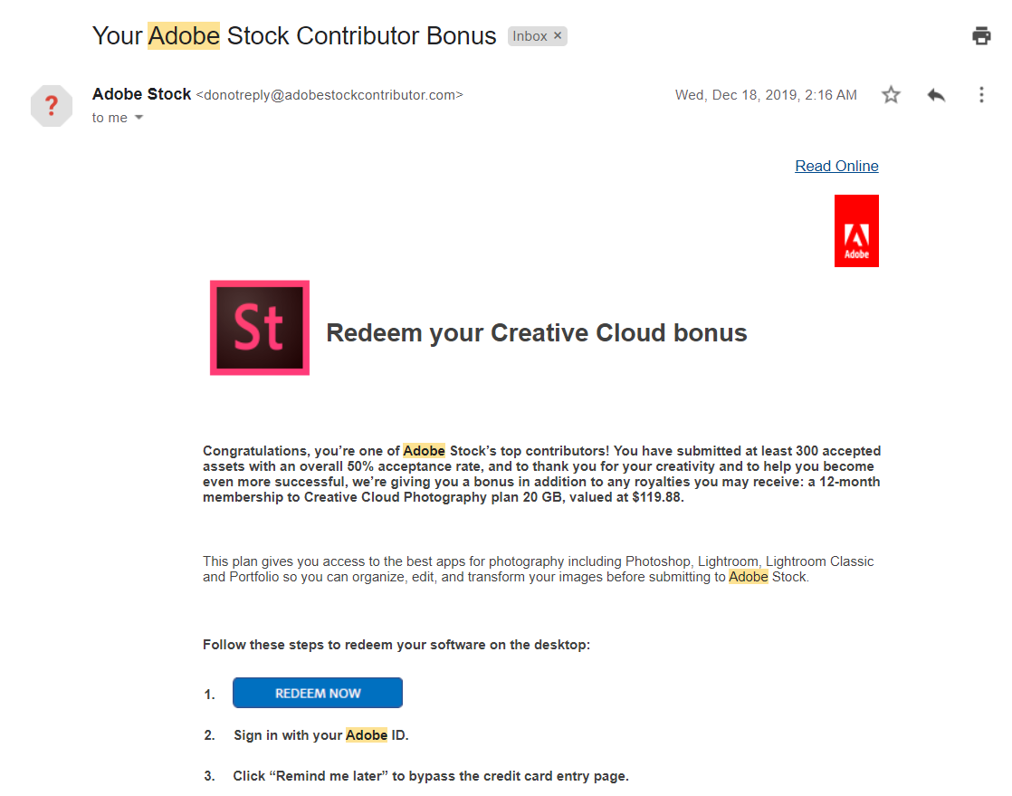Screen dimensions: 1012x796
Task: Click the Adobe Stock St logo
Action: pos(260,328)
